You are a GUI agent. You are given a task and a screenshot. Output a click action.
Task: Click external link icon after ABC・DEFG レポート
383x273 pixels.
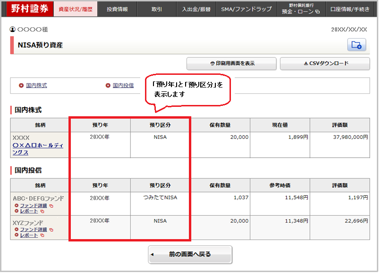(42, 211)
